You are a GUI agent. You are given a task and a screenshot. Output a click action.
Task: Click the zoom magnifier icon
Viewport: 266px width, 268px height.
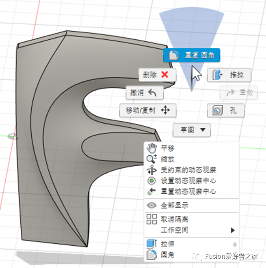(x=152, y=159)
